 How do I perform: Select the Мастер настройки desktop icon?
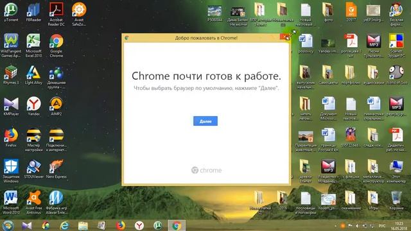pos(33,140)
